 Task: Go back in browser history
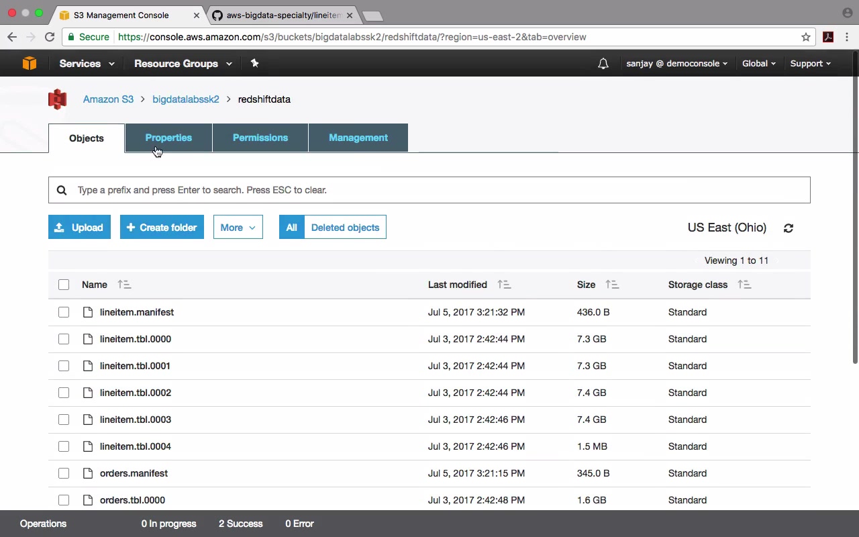coord(12,37)
